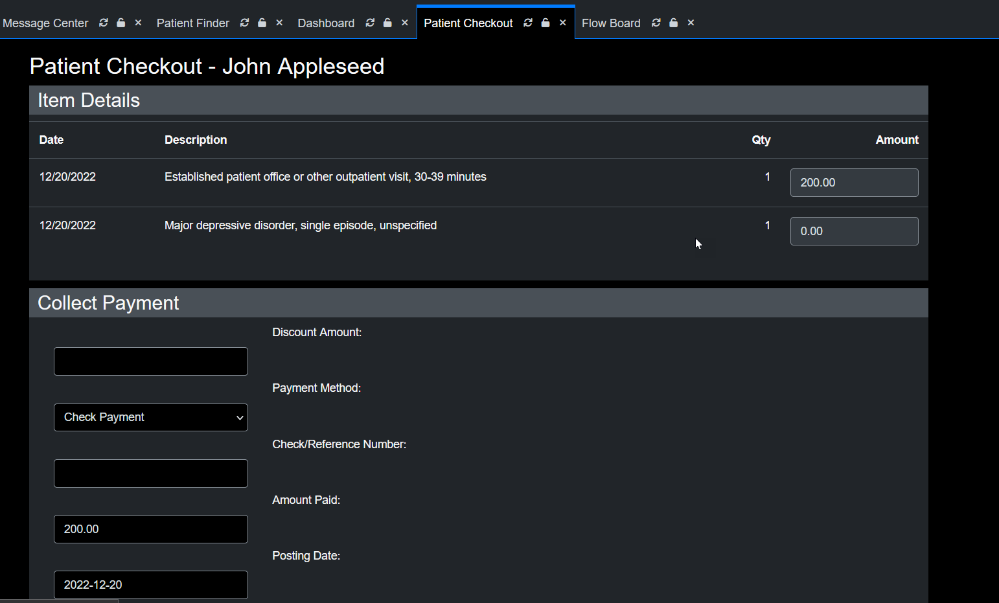Switch to the Message Center tab
999x603 pixels.
45,23
